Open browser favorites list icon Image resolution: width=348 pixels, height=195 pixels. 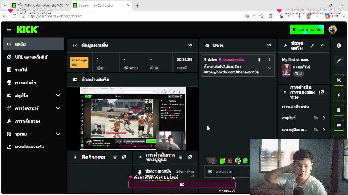290,16
